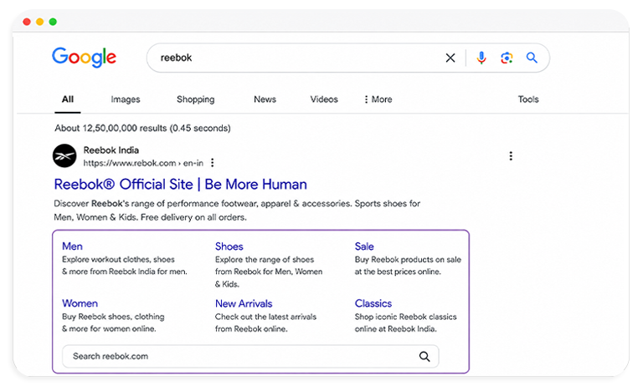Screen dimensions: 643x386
Task: Click the Reebok India site name
Action: (x=111, y=150)
